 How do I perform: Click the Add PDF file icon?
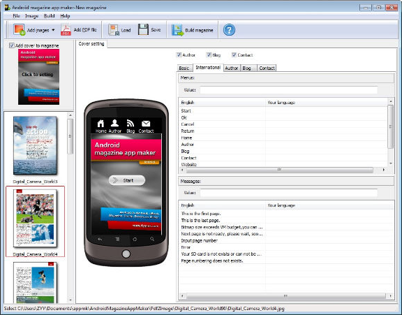click(66, 30)
